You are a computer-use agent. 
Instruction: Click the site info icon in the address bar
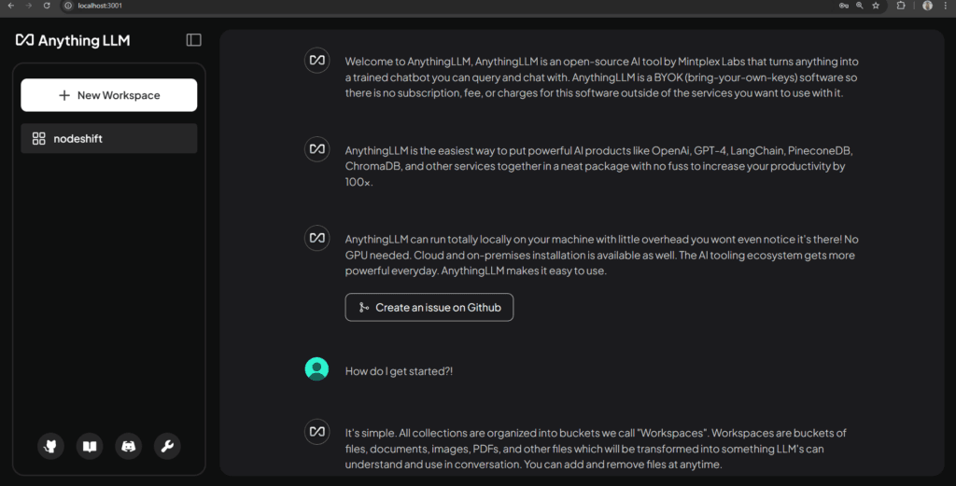pos(68,6)
